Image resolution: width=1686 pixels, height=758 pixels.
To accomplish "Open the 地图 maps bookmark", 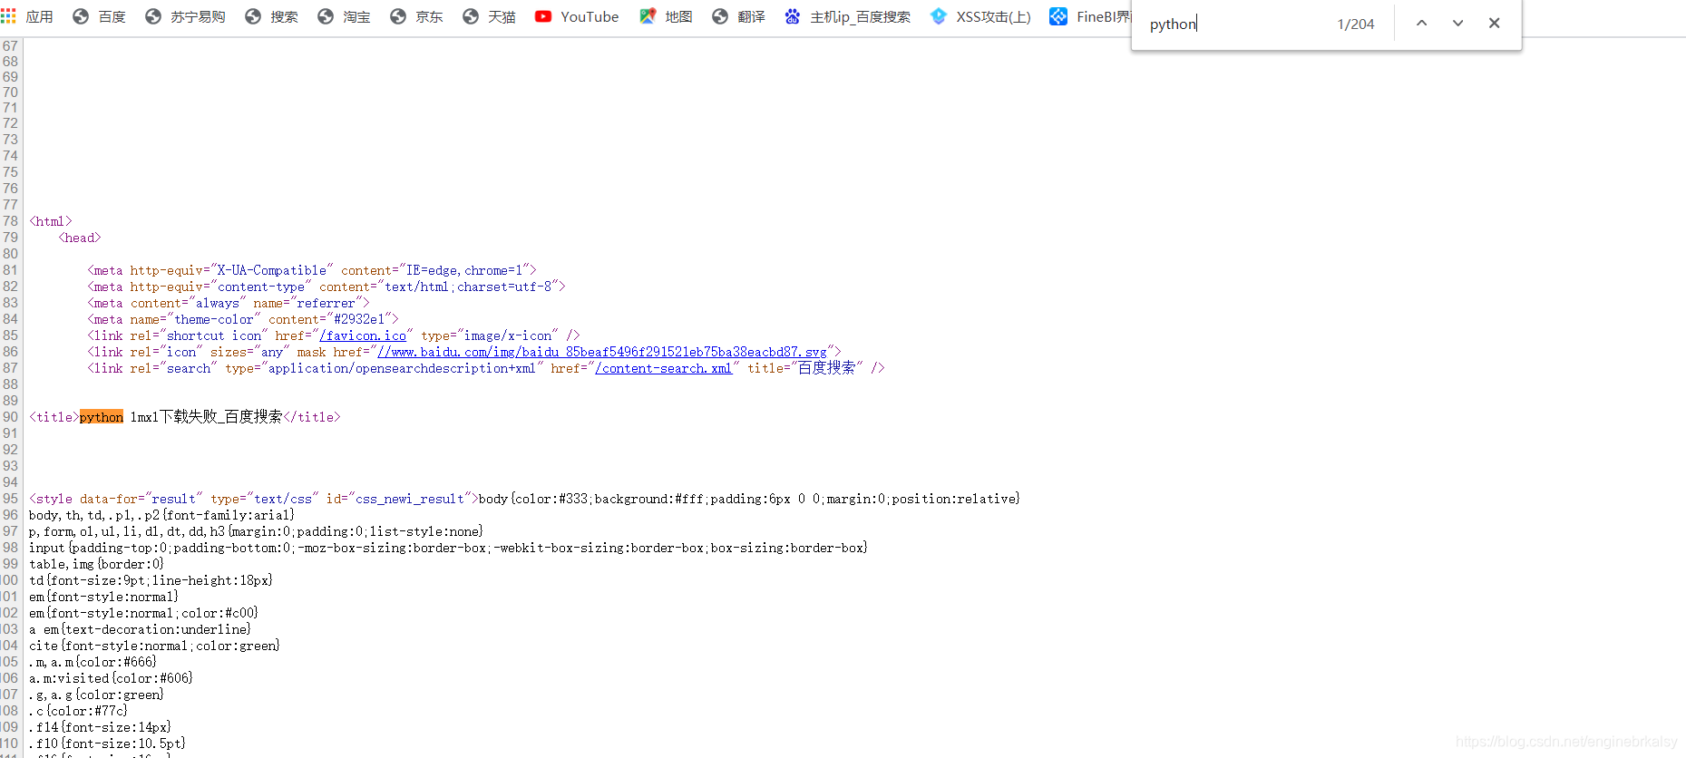I will pos(666,16).
